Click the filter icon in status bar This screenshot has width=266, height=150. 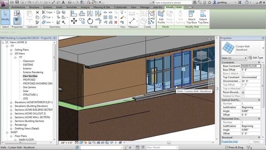point(249,147)
